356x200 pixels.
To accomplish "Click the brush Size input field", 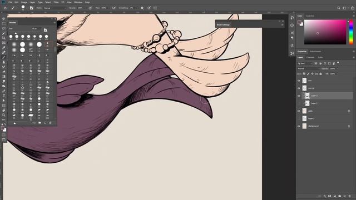I will pyautogui.click(x=36, y=28).
